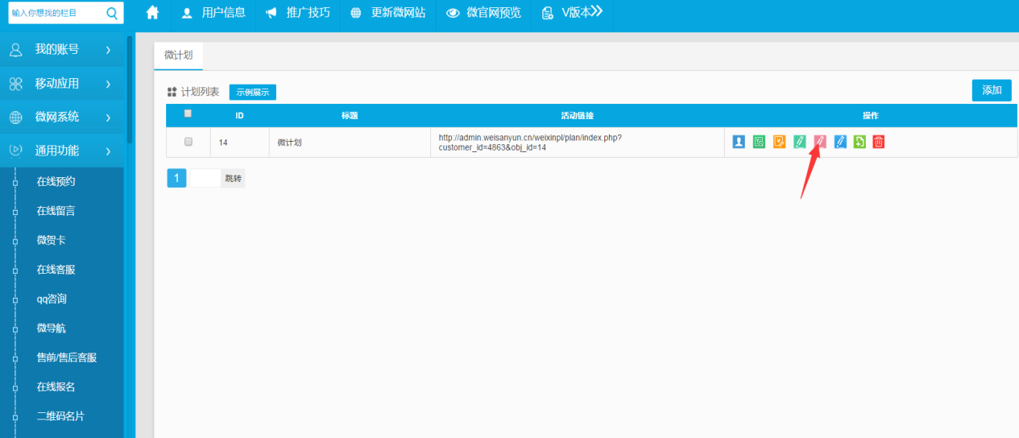Click the blue pencil edit icon

[x=840, y=142]
